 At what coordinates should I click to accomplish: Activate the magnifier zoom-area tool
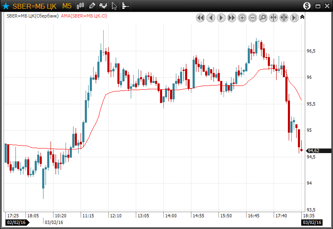coord(263,18)
